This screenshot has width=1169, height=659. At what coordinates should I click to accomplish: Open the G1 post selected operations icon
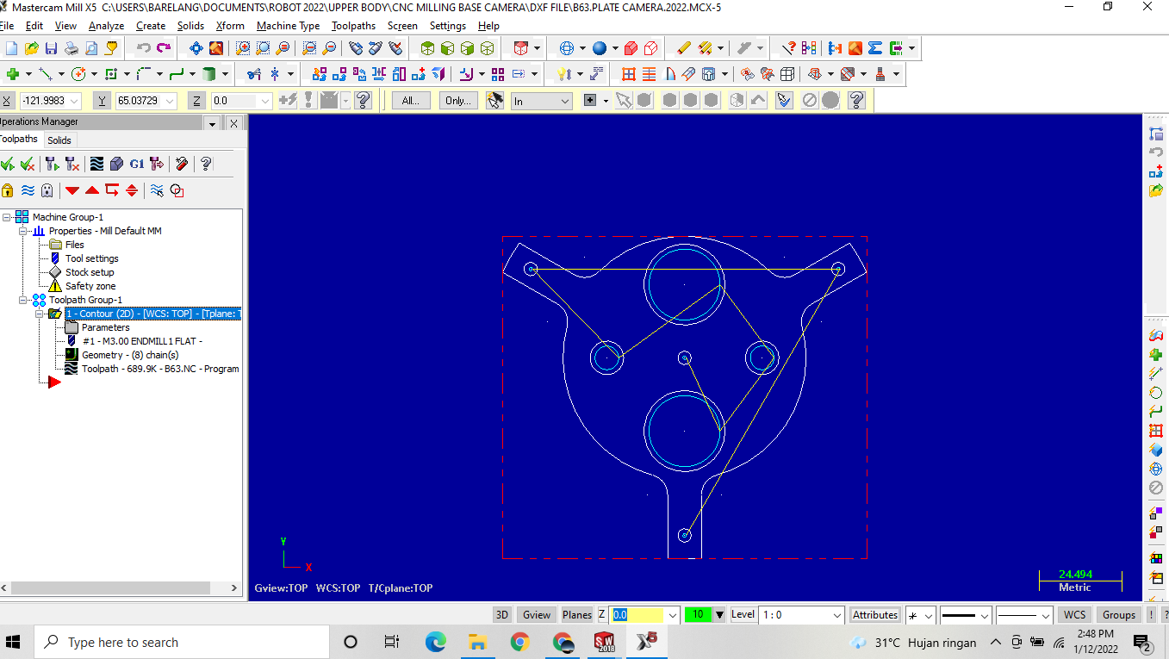pyautogui.click(x=136, y=164)
